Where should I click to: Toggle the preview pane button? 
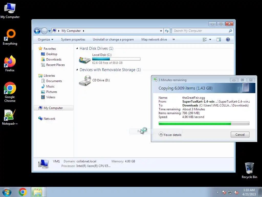(x=219, y=40)
